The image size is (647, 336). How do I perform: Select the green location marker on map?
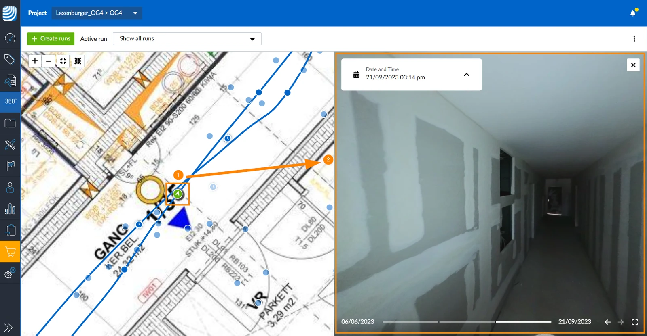(x=178, y=194)
